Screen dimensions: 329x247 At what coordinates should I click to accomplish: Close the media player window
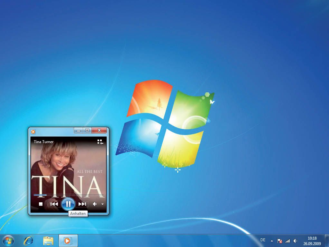[99, 131]
